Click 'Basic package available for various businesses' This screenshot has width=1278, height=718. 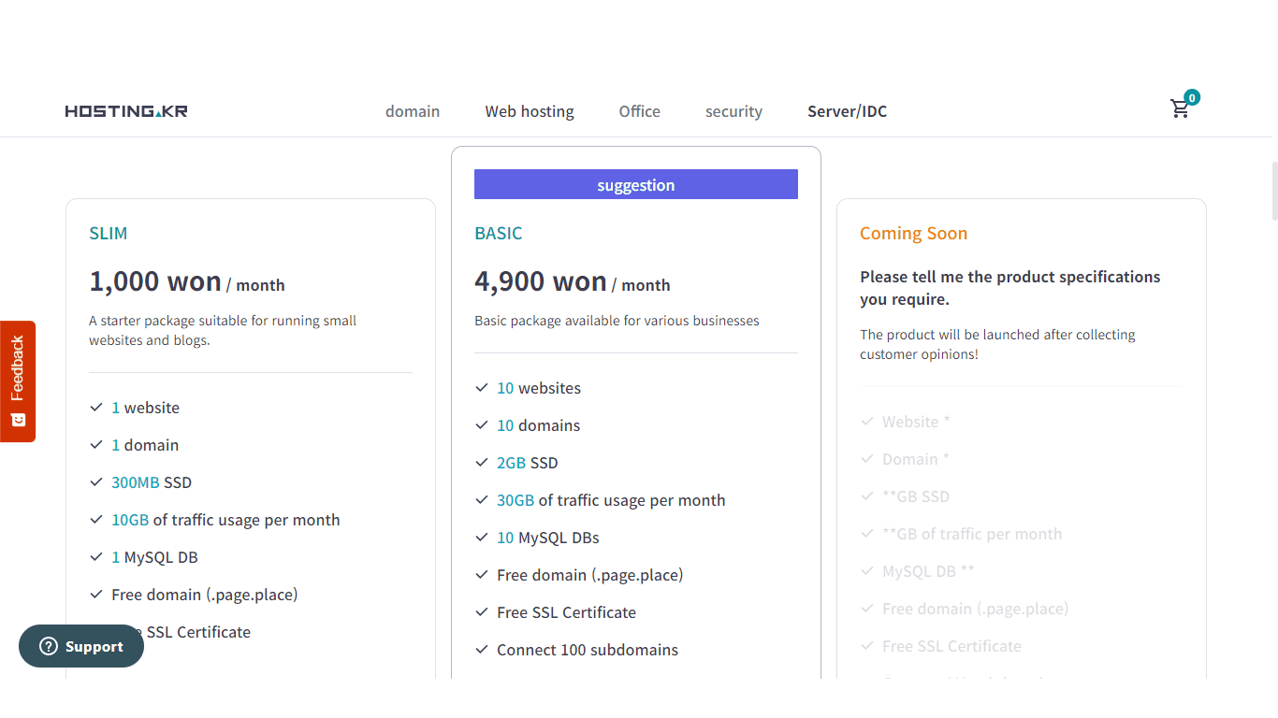point(617,321)
